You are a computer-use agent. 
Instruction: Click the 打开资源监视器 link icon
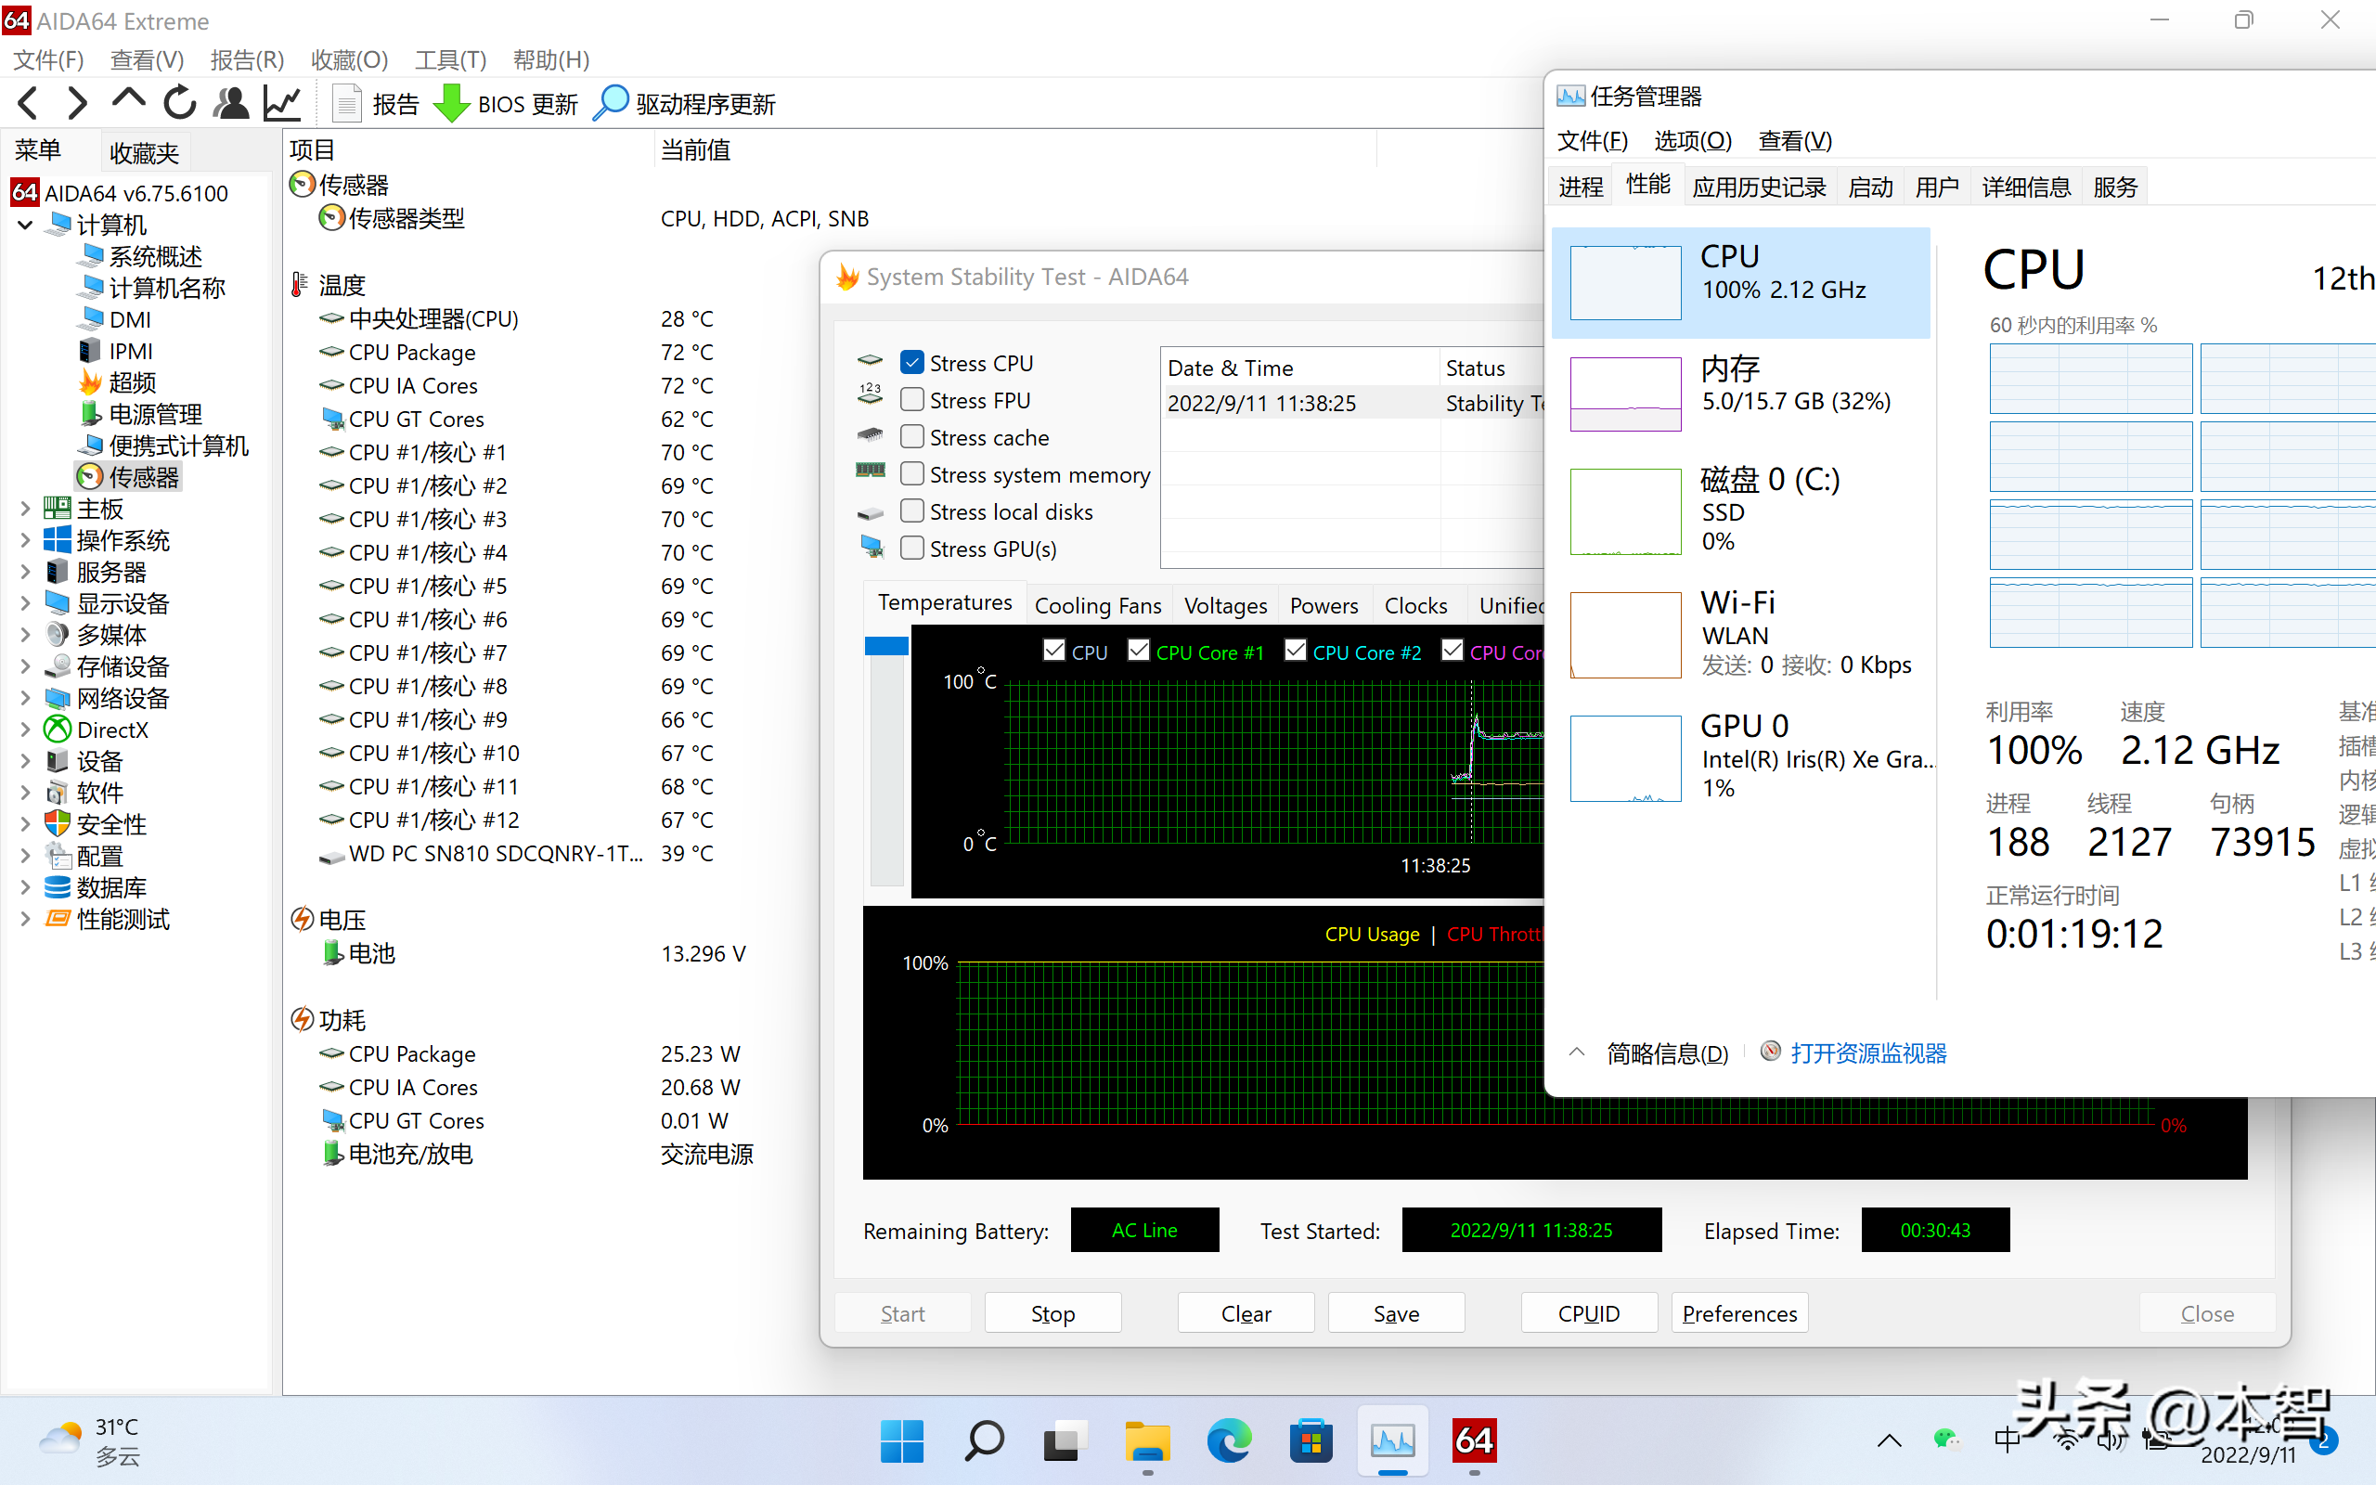pyautogui.click(x=1770, y=1051)
